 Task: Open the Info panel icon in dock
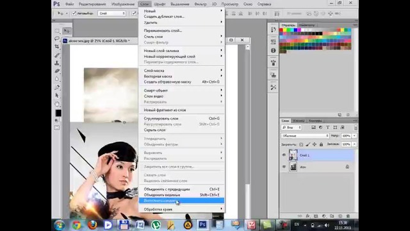point(274,50)
